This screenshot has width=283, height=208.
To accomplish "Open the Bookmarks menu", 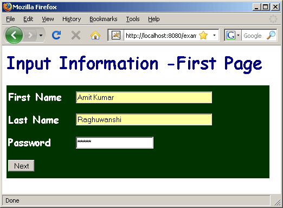I will point(104,19).
